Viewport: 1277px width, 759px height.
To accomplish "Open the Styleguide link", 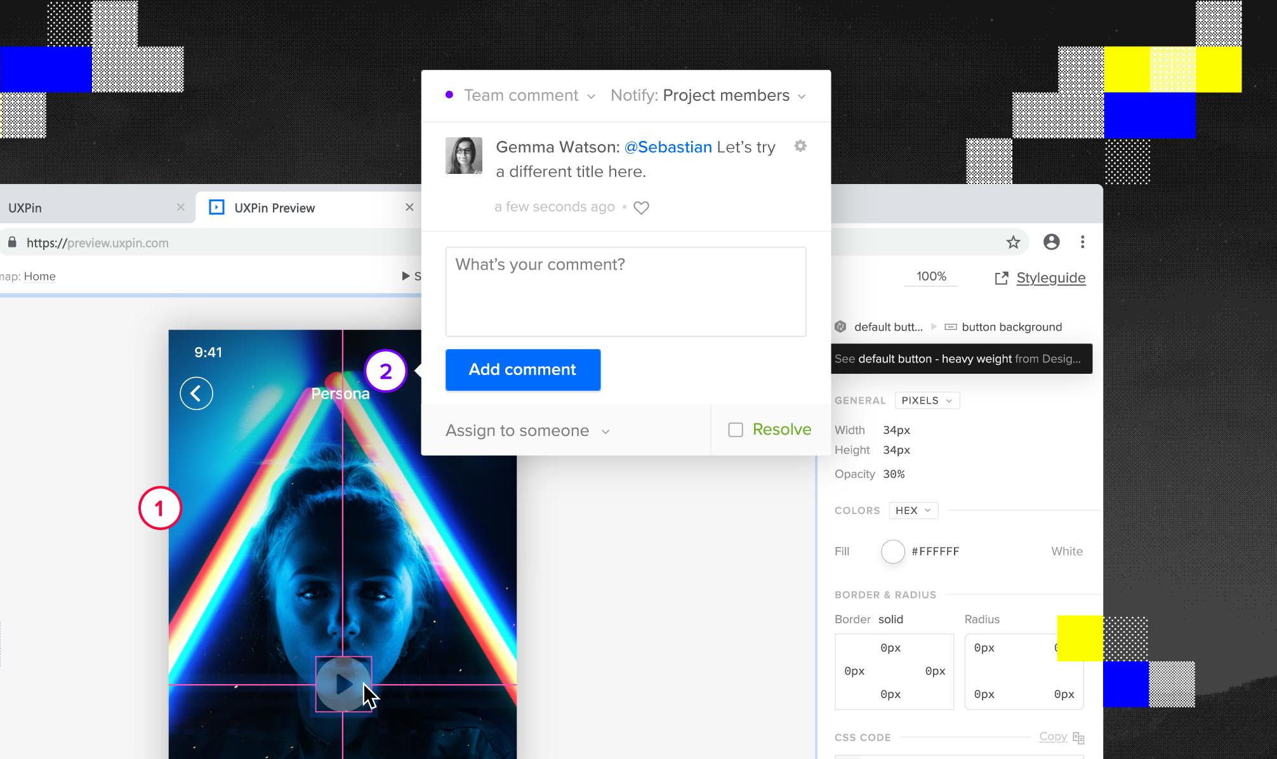I will pos(1051,278).
